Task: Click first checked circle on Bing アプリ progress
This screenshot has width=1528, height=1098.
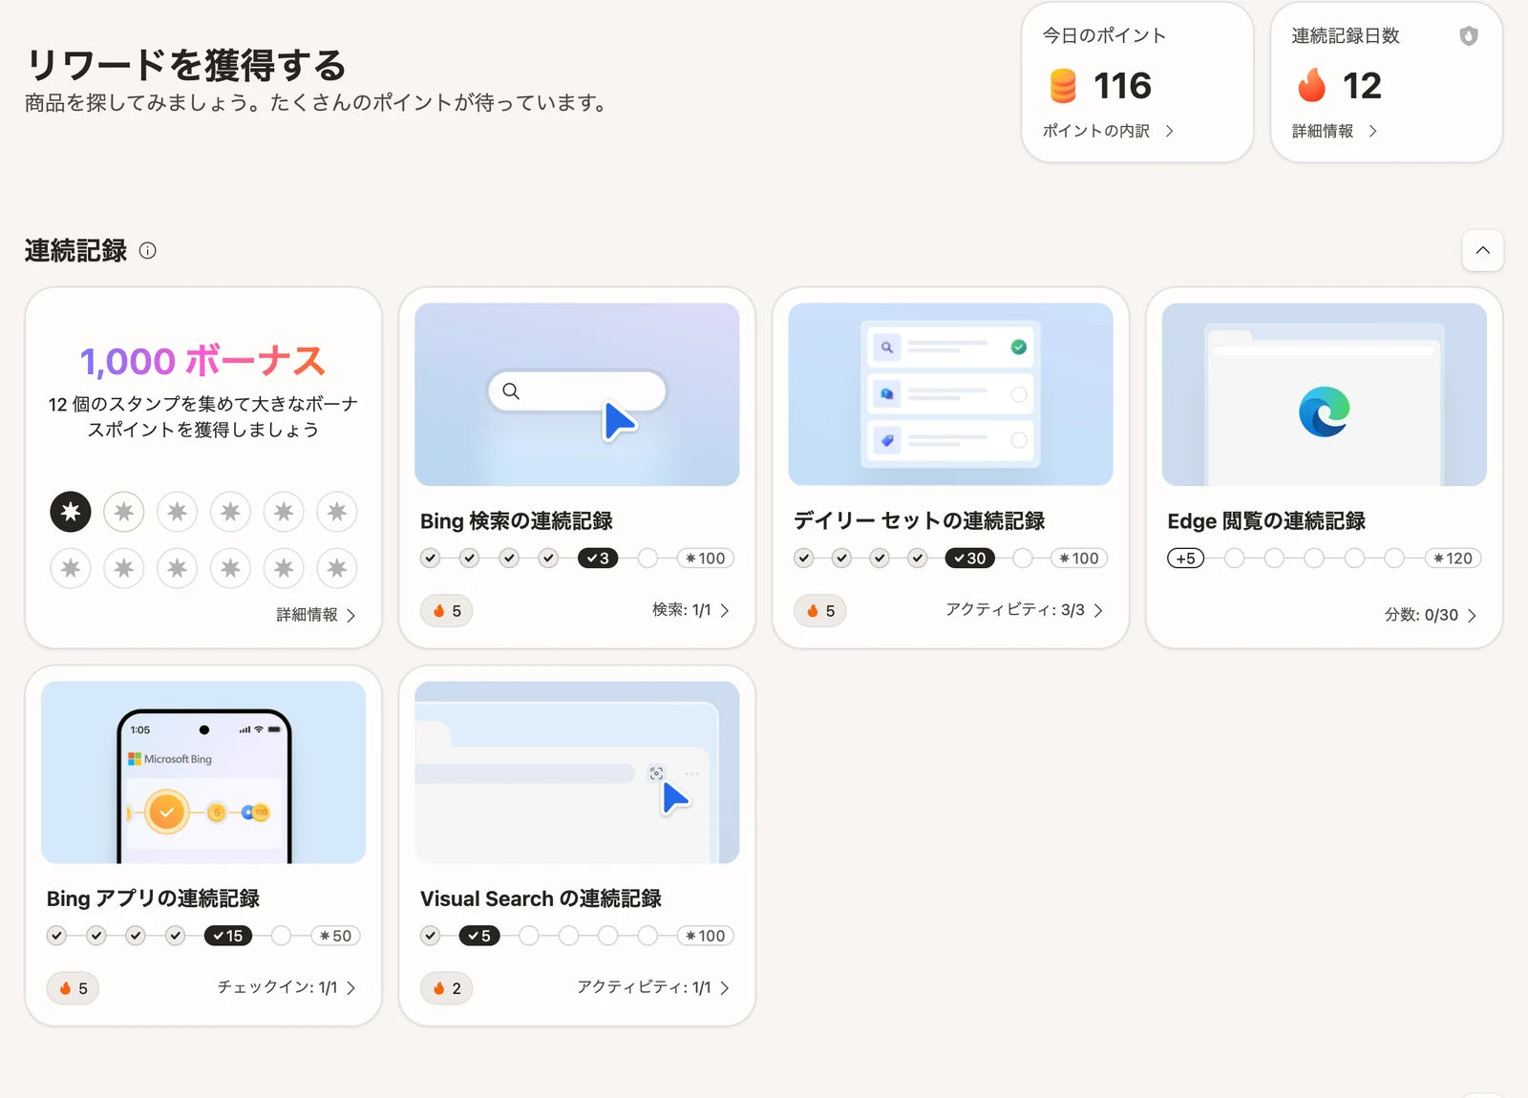Action: click(56, 936)
